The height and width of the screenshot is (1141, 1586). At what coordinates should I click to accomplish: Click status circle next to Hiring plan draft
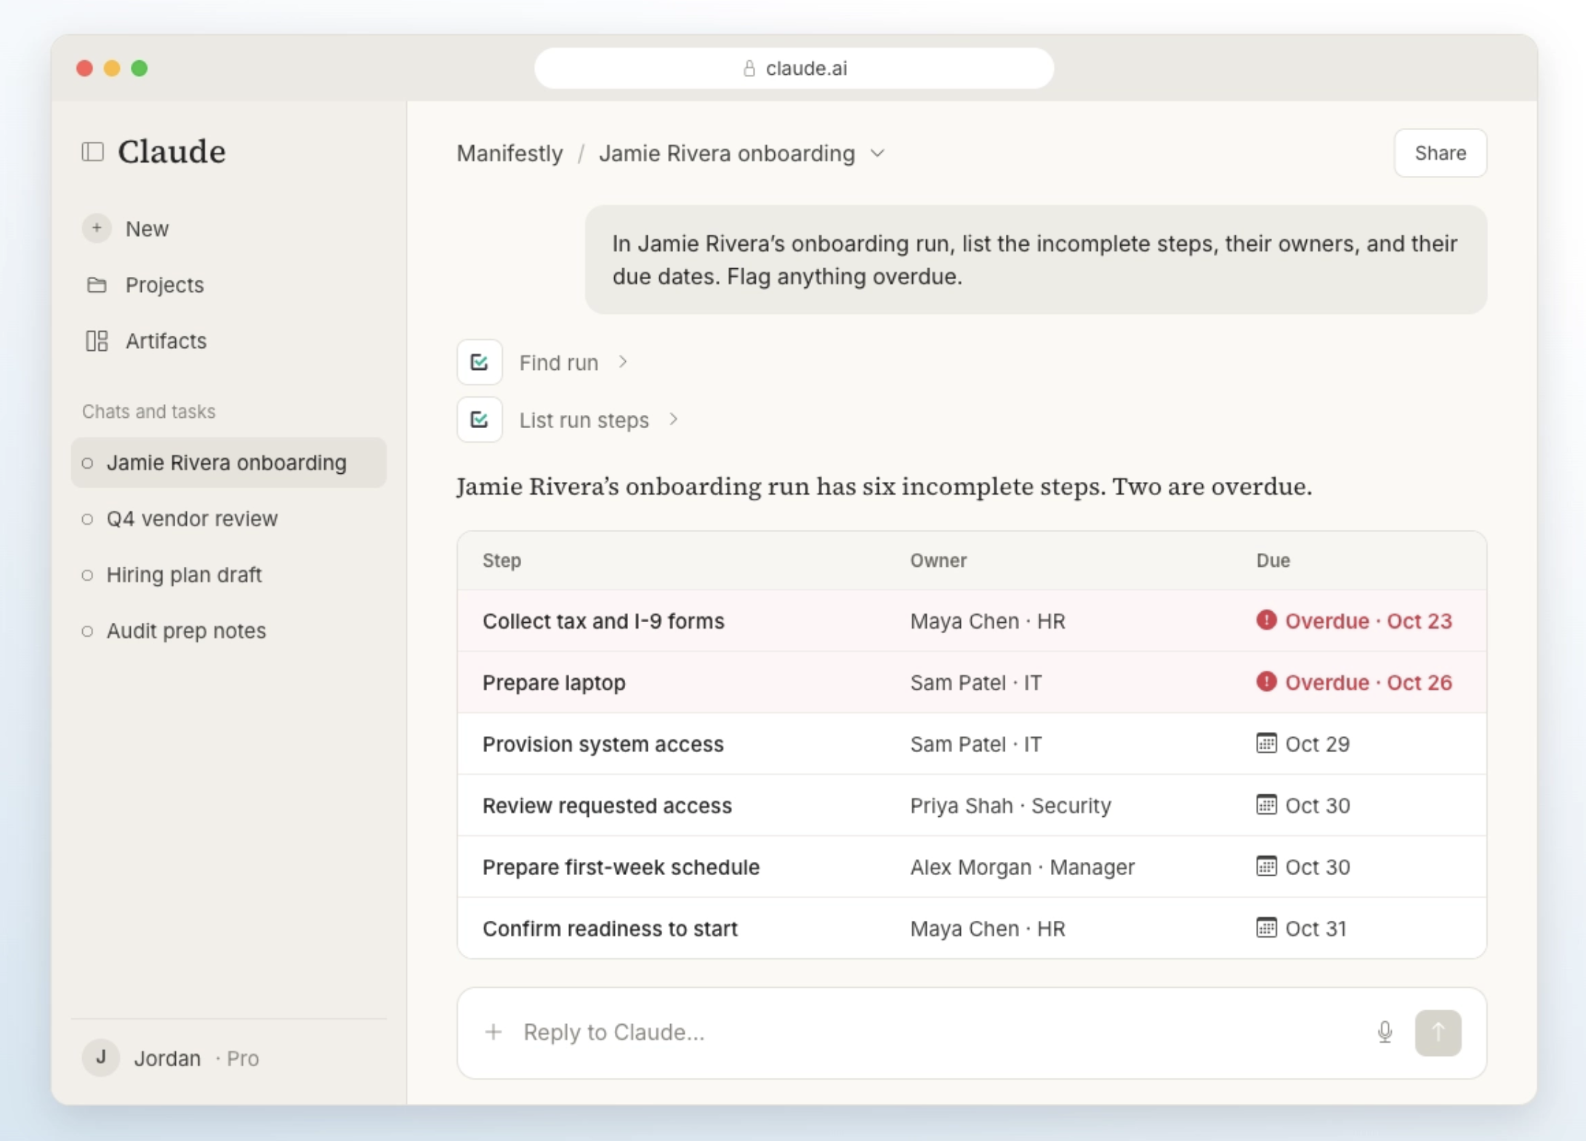click(87, 575)
